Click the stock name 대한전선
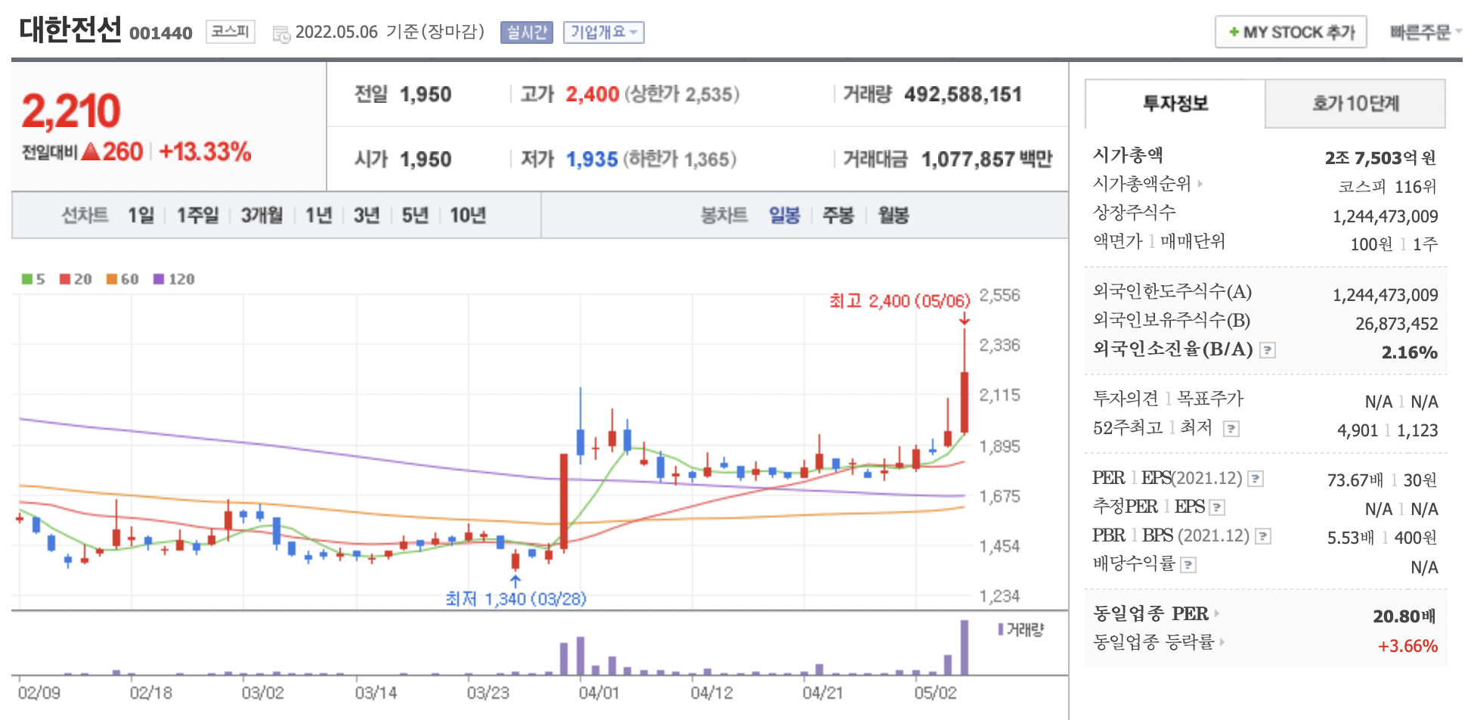This screenshot has height=720, width=1477. pos(70,30)
